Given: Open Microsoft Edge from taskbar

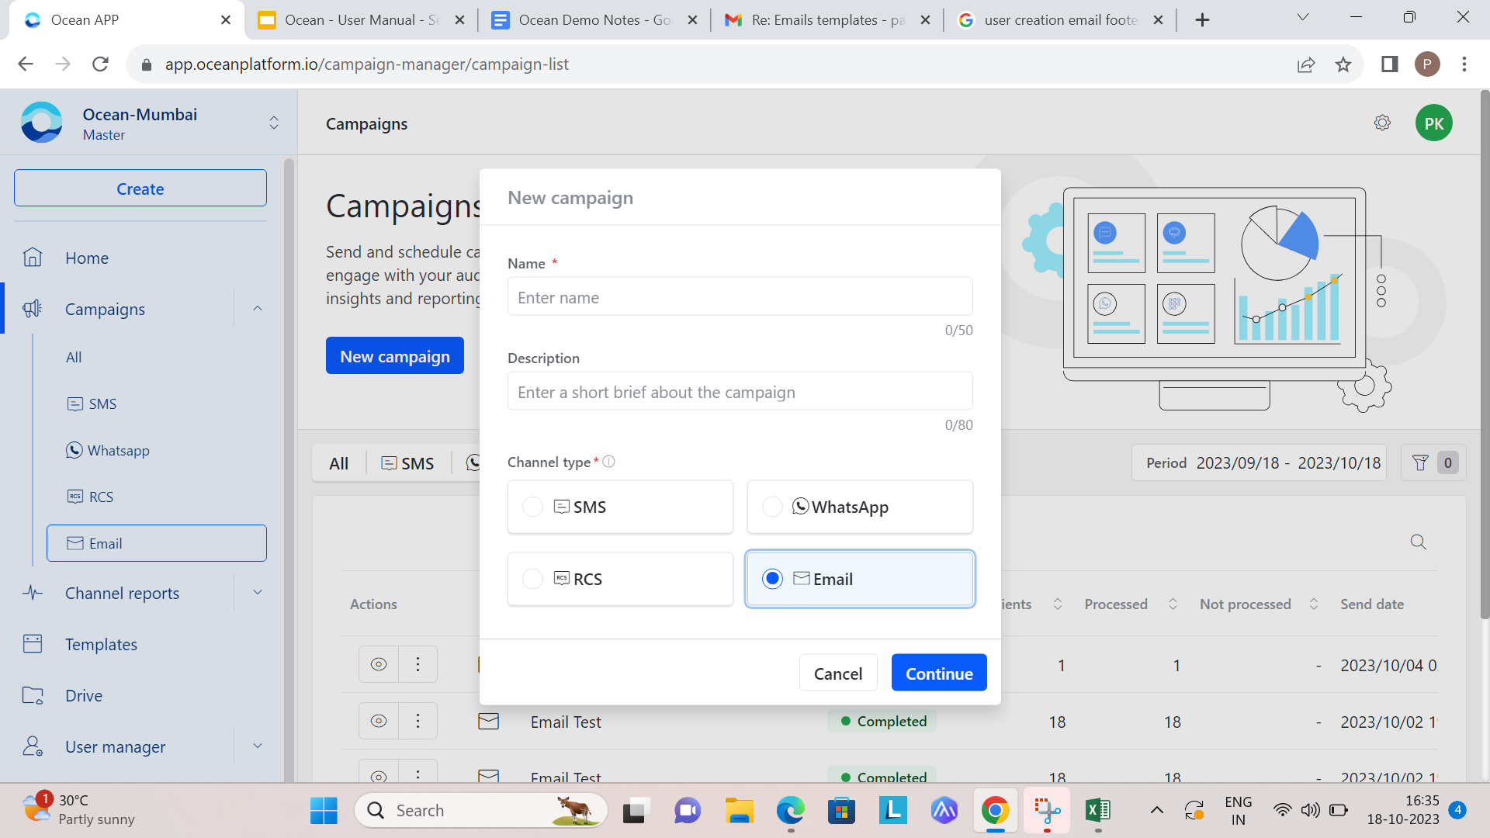Looking at the screenshot, I should point(790,810).
